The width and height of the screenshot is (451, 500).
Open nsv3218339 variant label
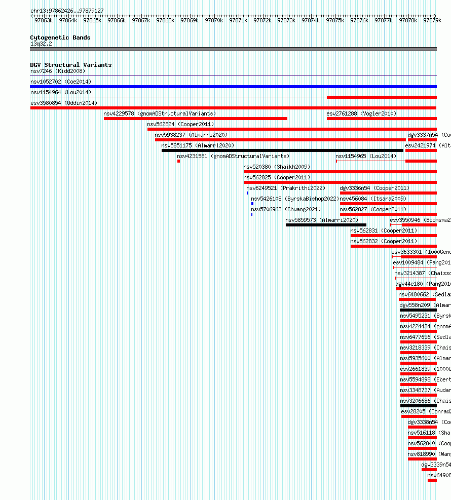(426, 348)
